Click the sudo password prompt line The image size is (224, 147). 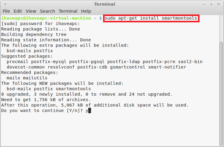(41, 24)
